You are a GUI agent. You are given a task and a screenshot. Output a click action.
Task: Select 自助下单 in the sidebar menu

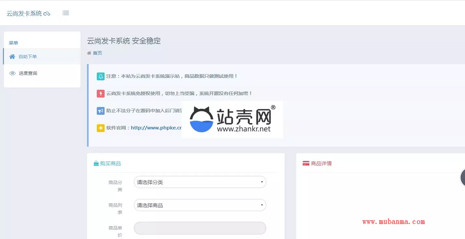[28, 57]
